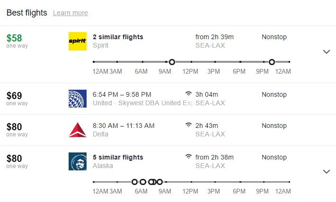Open the Learn more link
The image size is (336, 202).
[x=70, y=13]
